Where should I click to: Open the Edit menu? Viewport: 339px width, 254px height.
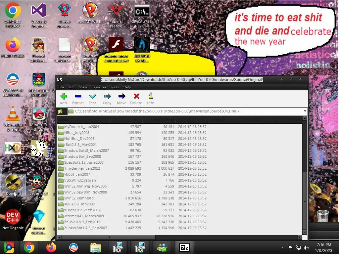click(x=72, y=87)
